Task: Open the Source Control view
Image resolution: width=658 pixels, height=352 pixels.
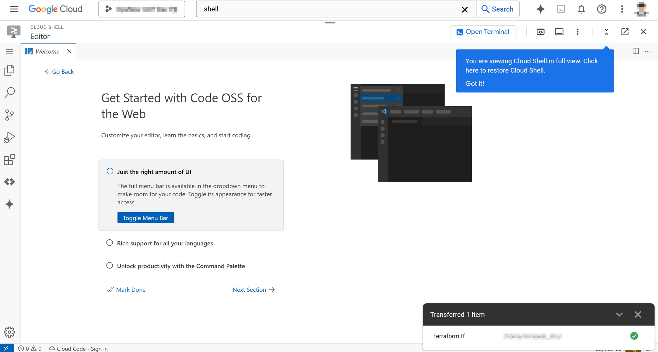Action: pyautogui.click(x=9, y=115)
